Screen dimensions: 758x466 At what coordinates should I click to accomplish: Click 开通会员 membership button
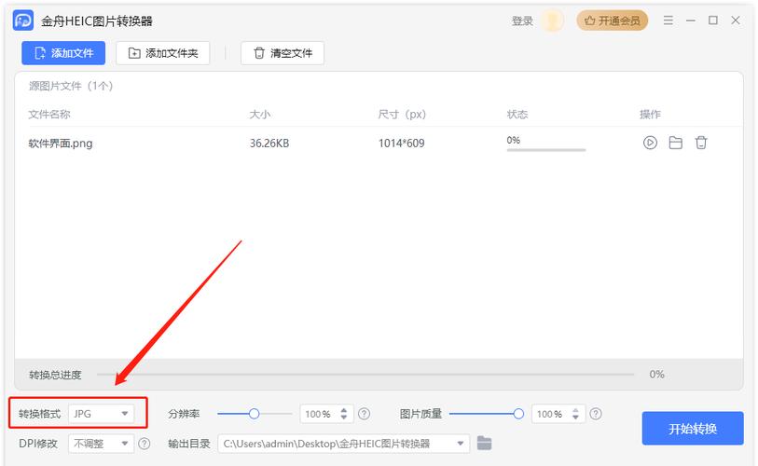point(612,21)
